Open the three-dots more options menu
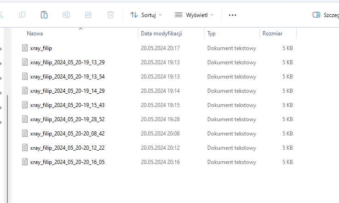This screenshot has width=339, height=203. coord(233,15)
